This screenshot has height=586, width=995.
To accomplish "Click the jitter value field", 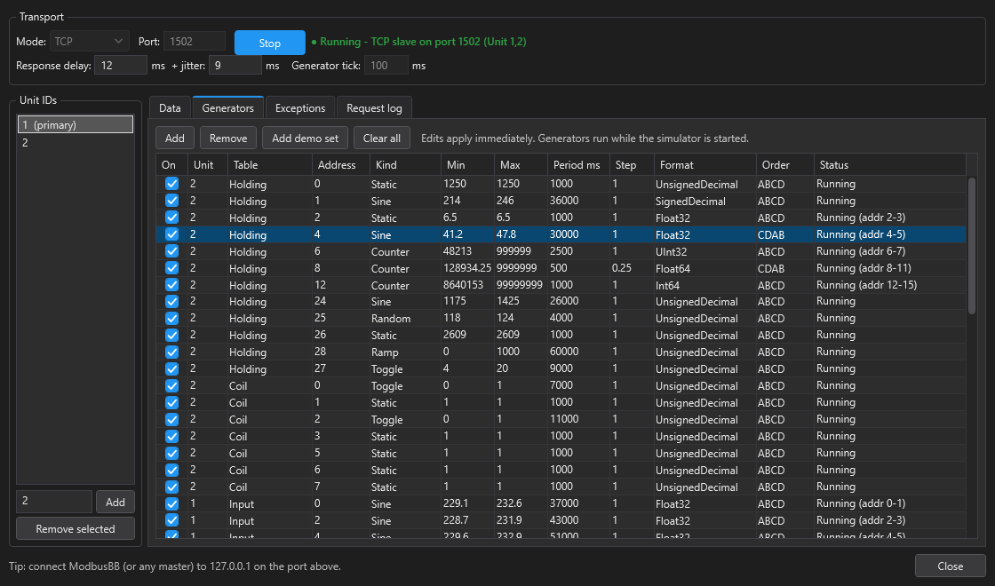I will point(235,66).
